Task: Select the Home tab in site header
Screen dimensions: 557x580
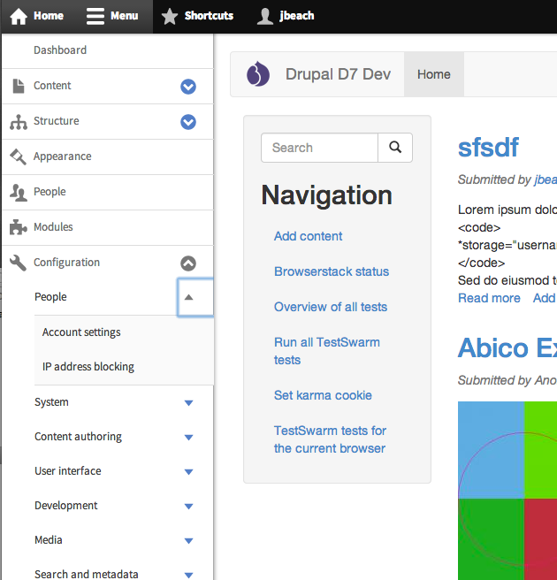Action: tap(434, 74)
